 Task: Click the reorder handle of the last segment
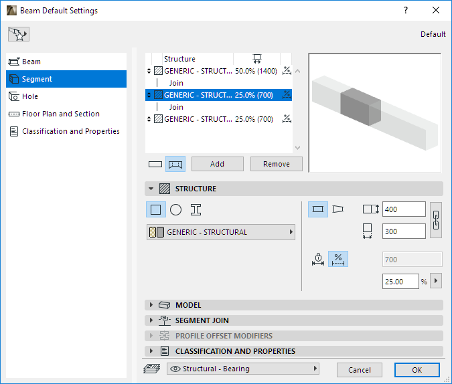pyautogui.click(x=149, y=119)
